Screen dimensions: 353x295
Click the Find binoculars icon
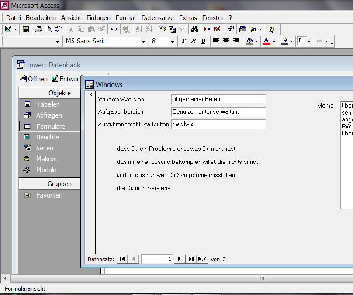(194, 29)
